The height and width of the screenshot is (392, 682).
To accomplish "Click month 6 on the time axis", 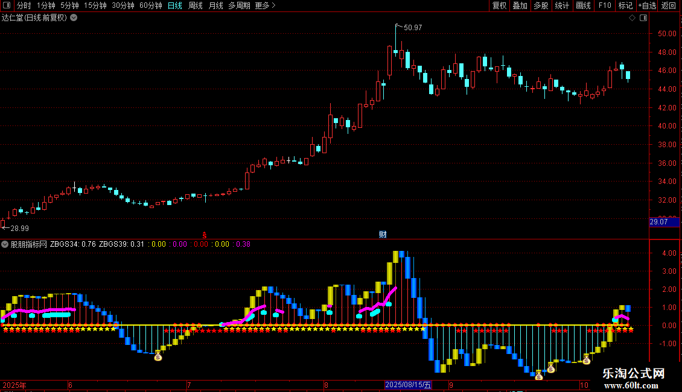I will coord(70,385).
